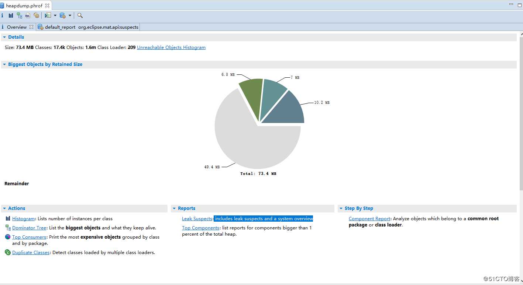Screen dimensions: 523x285
Task: Click the 10.2 MB chart label
Action: pos(322,102)
